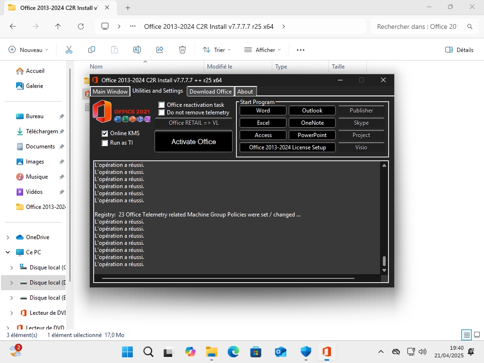Click the Copy icon in Explorer toolbar
484x363 pixels.
click(x=92, y=50)
